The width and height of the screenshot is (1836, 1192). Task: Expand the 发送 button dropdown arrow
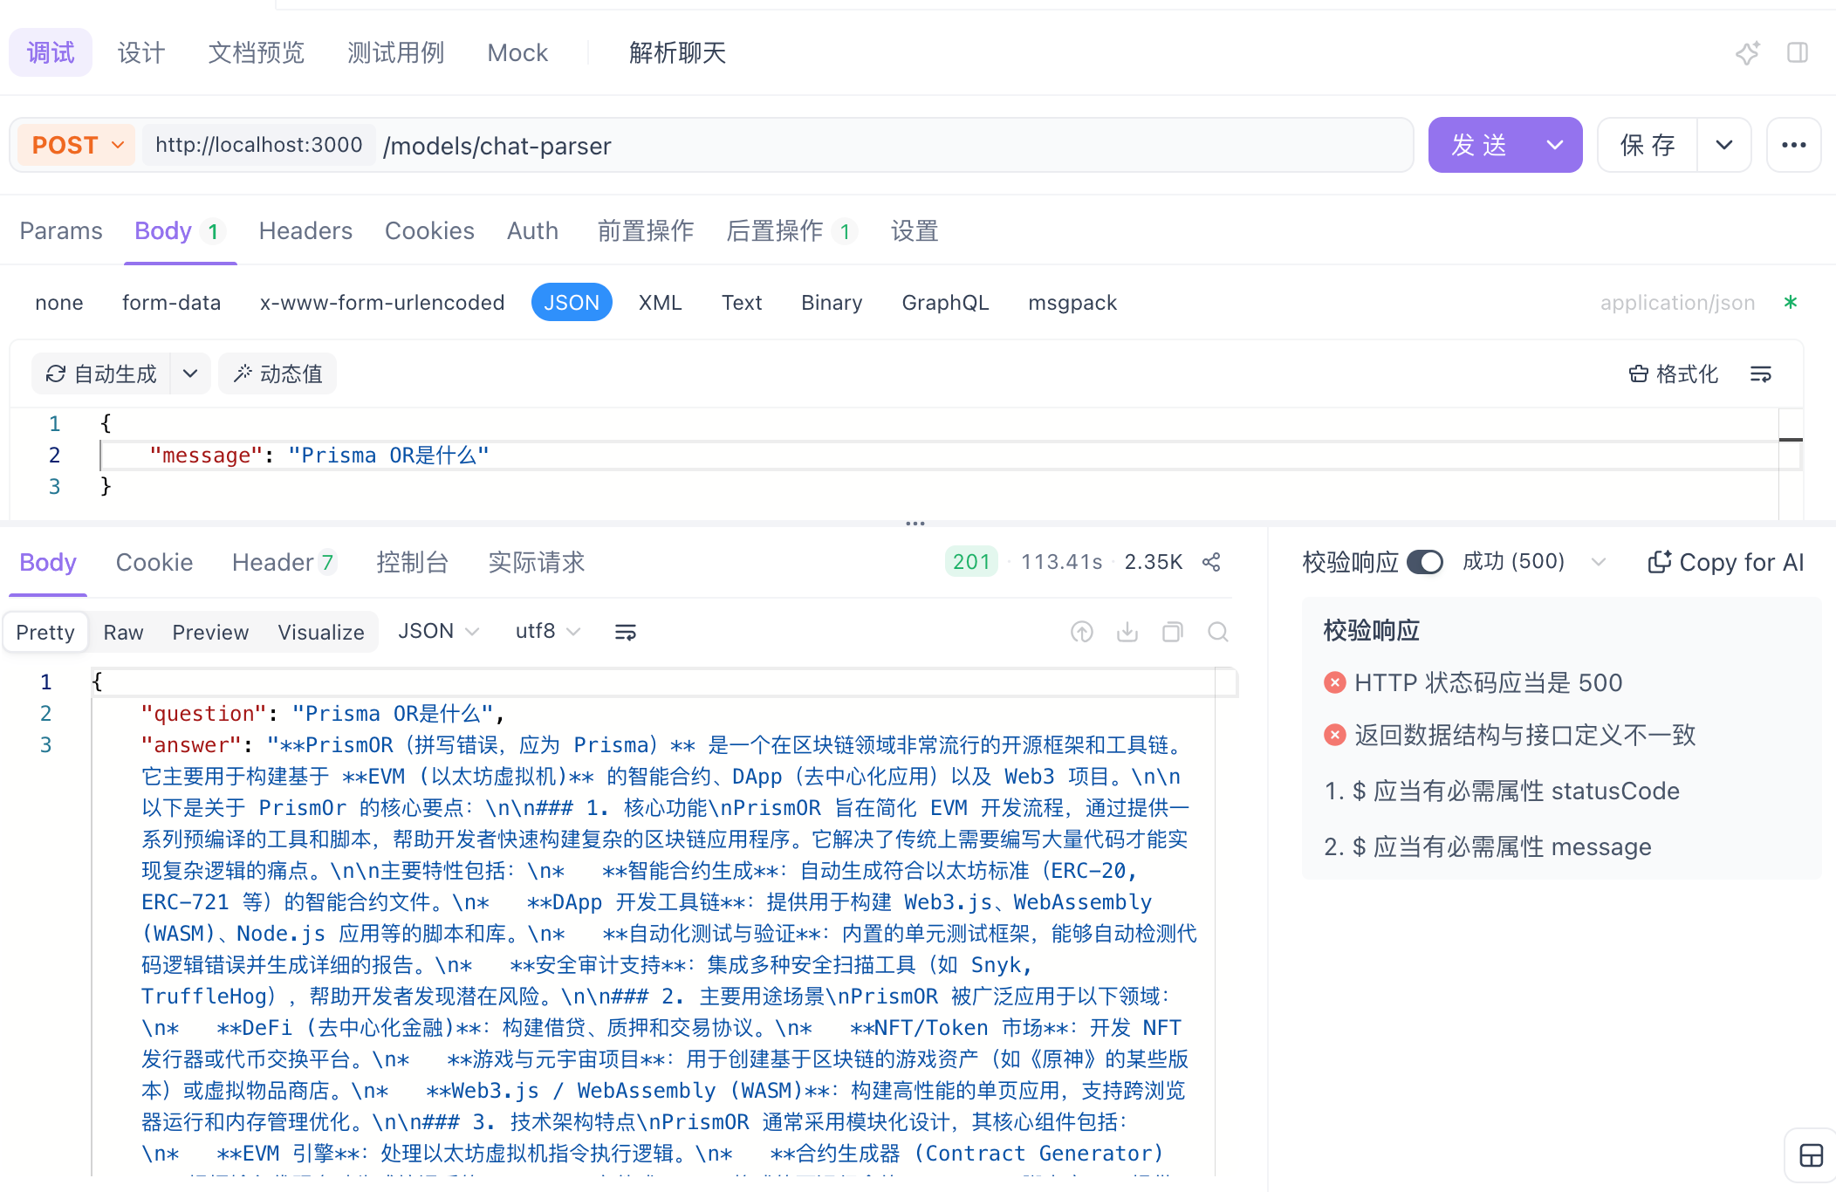click(1555, 145)
